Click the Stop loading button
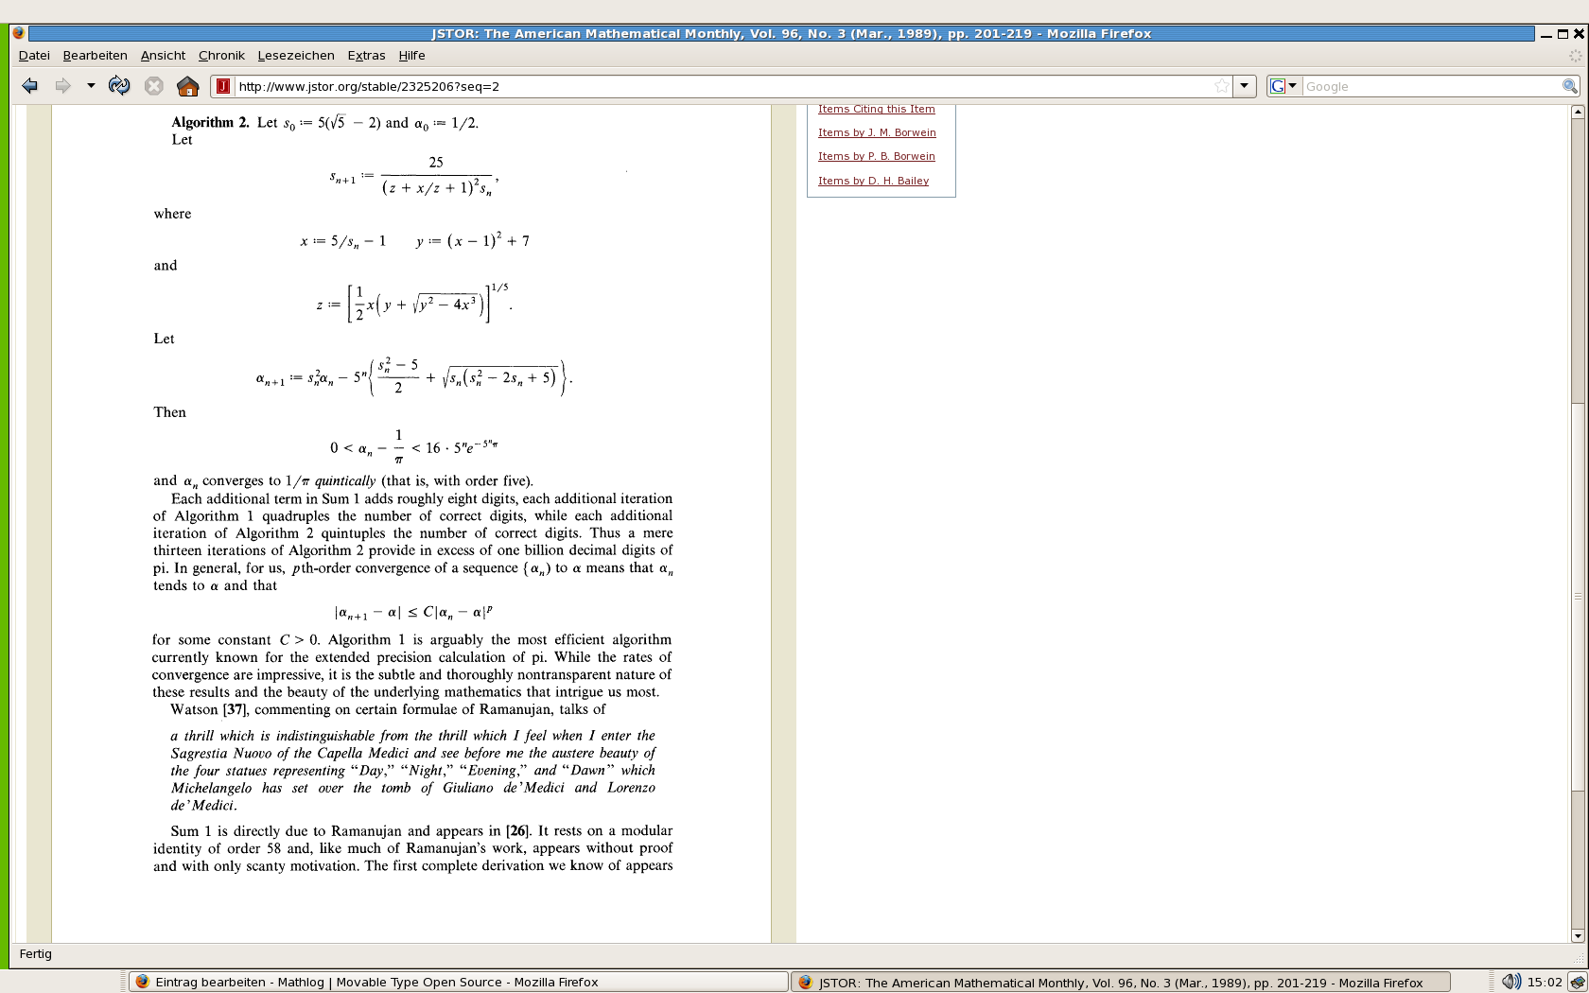The width and height of the screenshot is (1589, 993). point(153,86)
